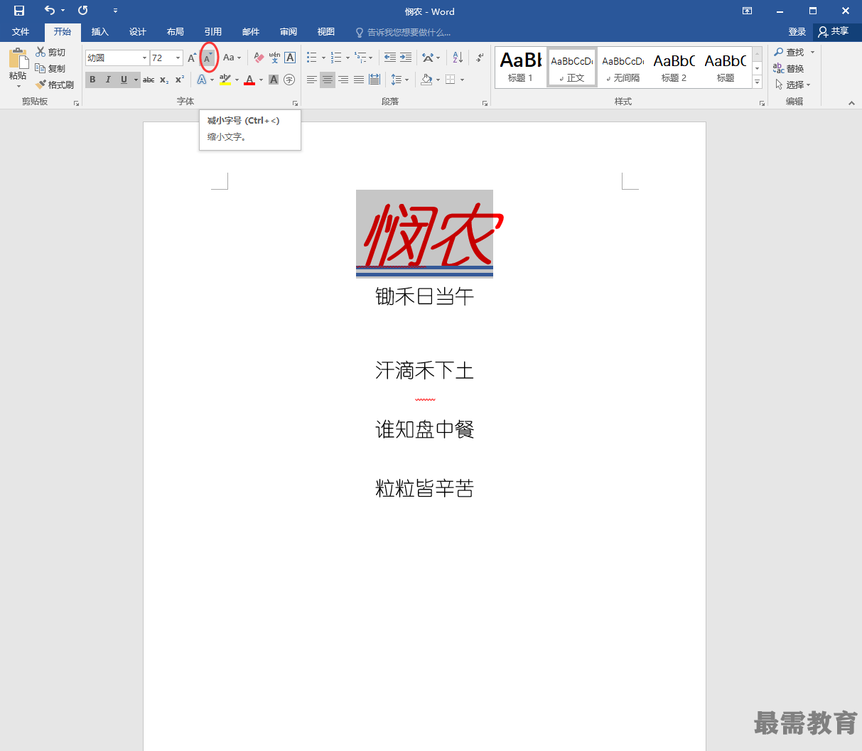
Task: Click the 共享 share button
Action: pyautogui.click(x=834, y=32)
